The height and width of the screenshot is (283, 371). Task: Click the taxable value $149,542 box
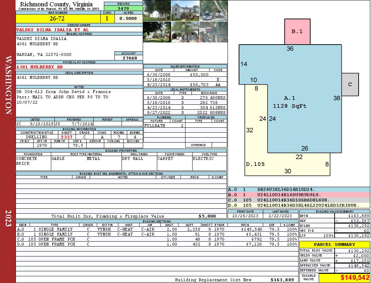click(x=344, y=277)
